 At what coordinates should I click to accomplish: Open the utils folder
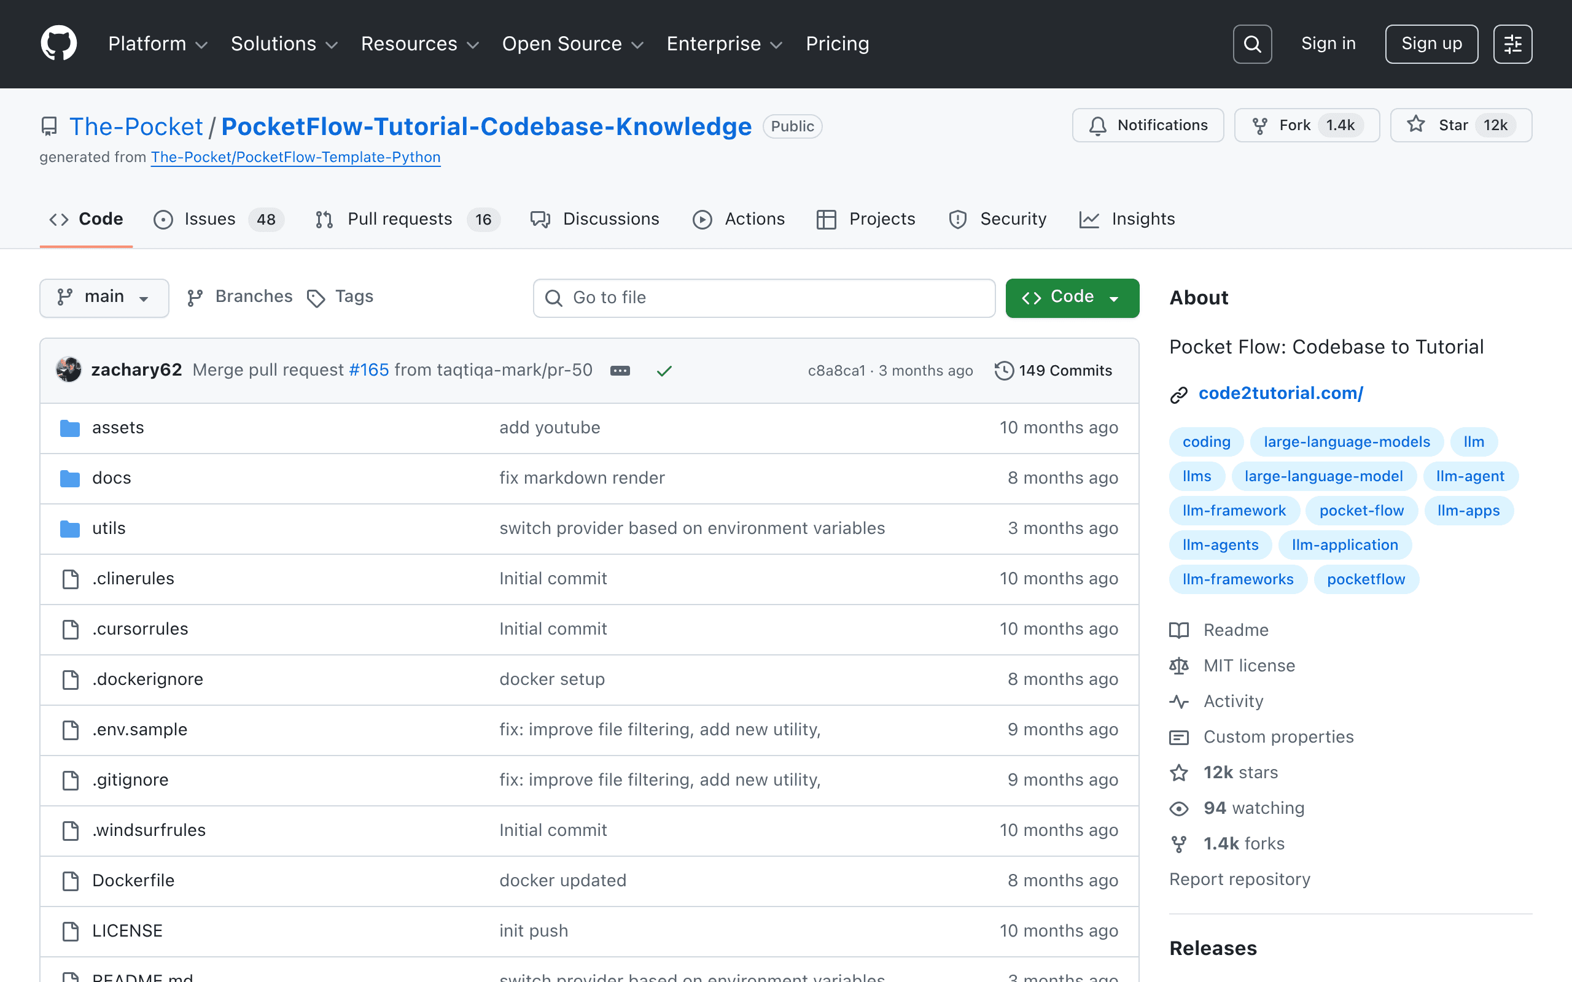(x=109, y=528)
